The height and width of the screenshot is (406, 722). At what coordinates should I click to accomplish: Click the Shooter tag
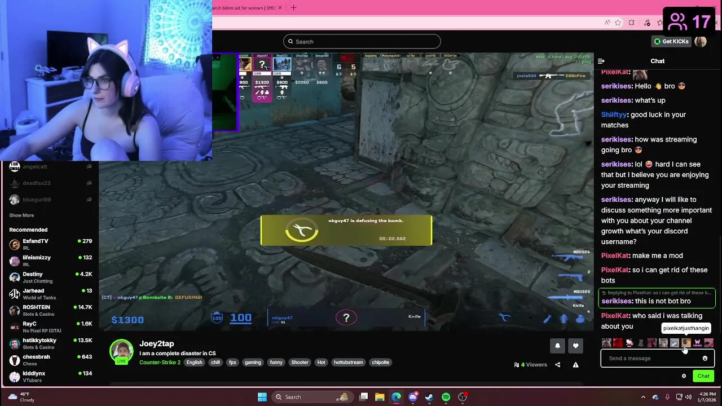click(x=300, y=363)
